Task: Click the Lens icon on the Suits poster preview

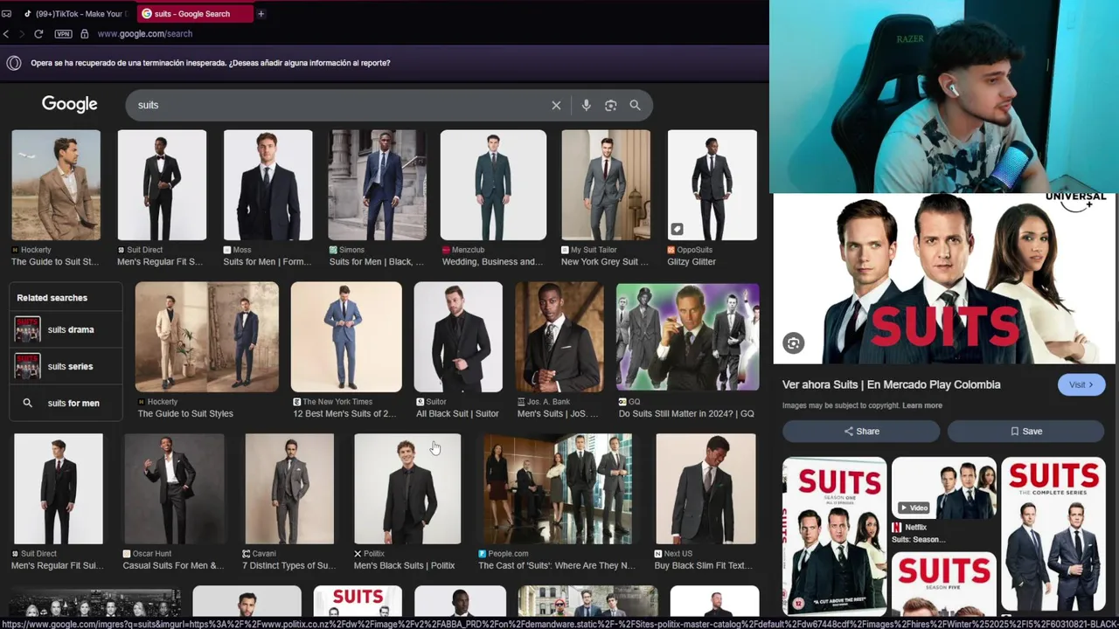Action: (x=793, y=342)
